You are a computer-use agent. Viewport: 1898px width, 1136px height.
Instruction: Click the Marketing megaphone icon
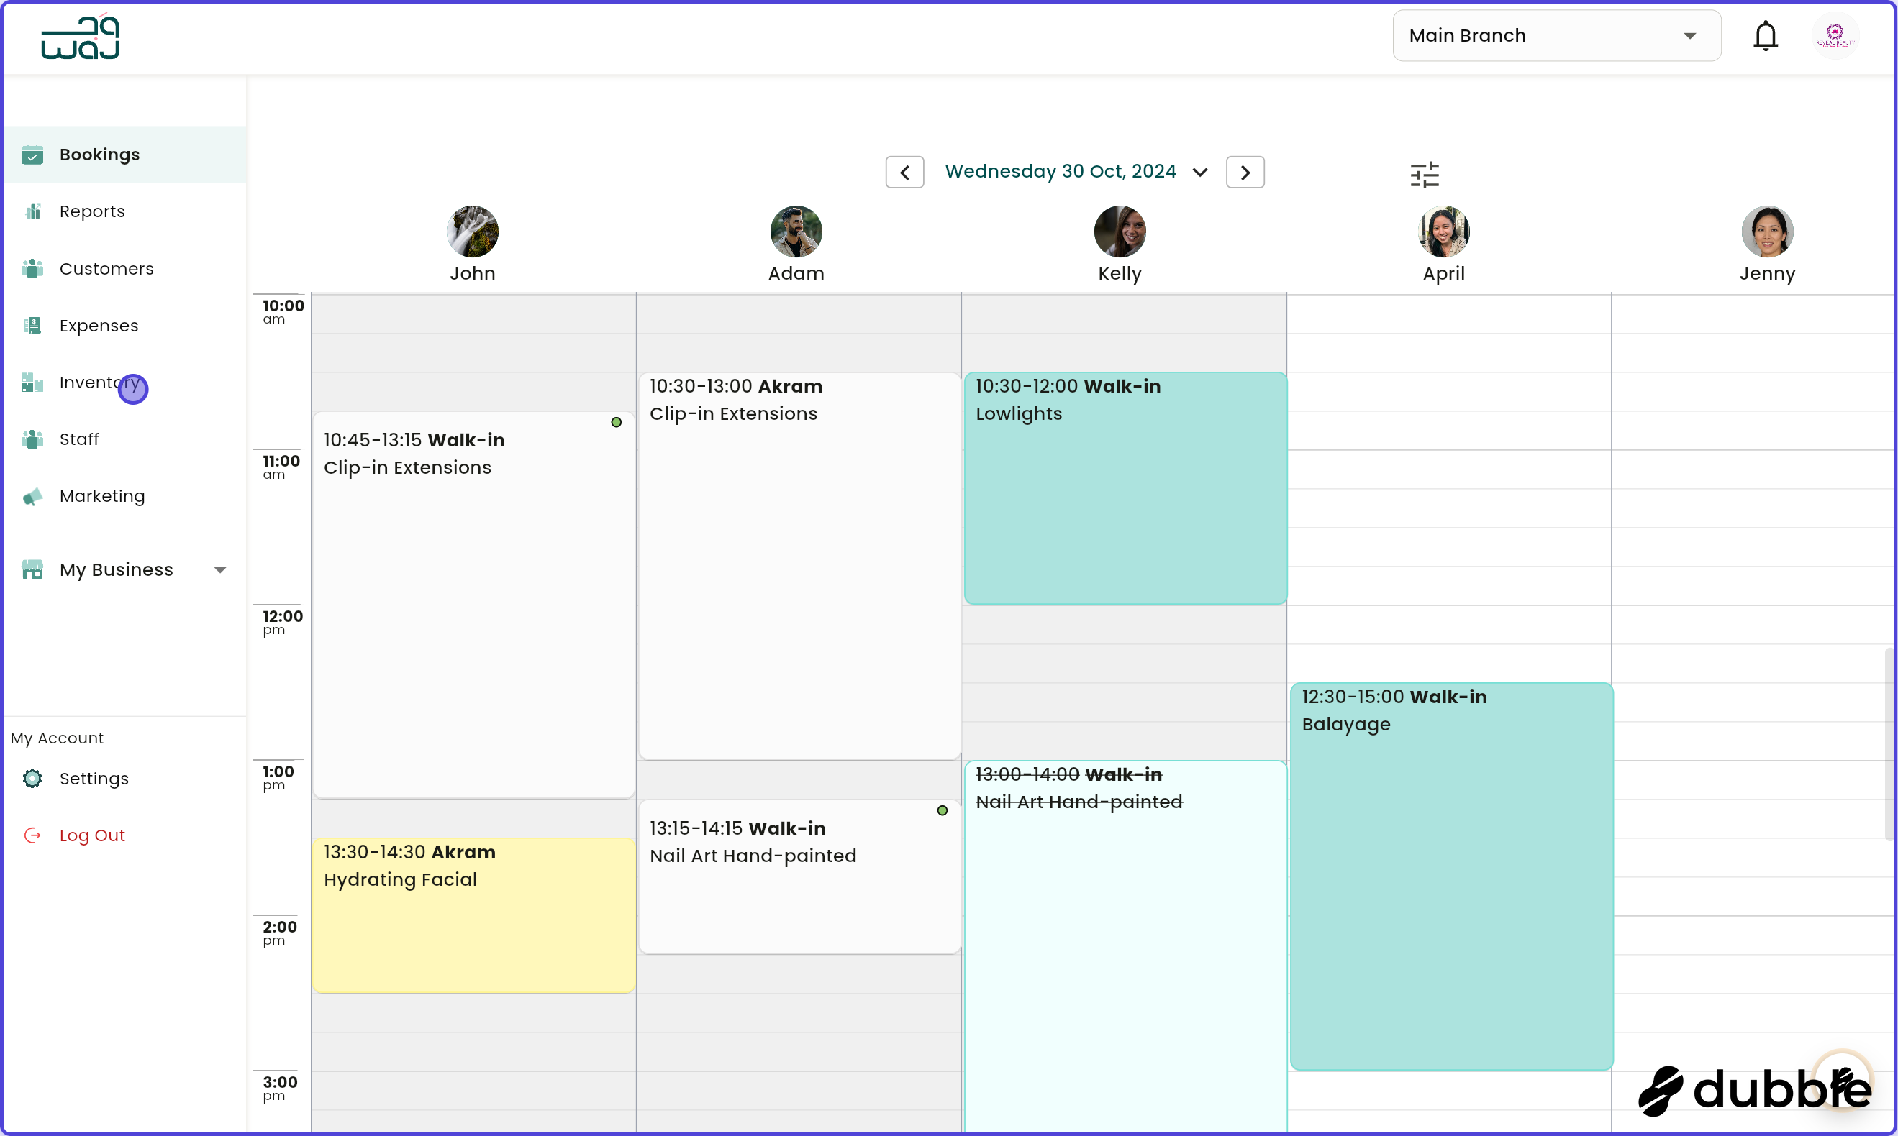[x=32, y=497]
